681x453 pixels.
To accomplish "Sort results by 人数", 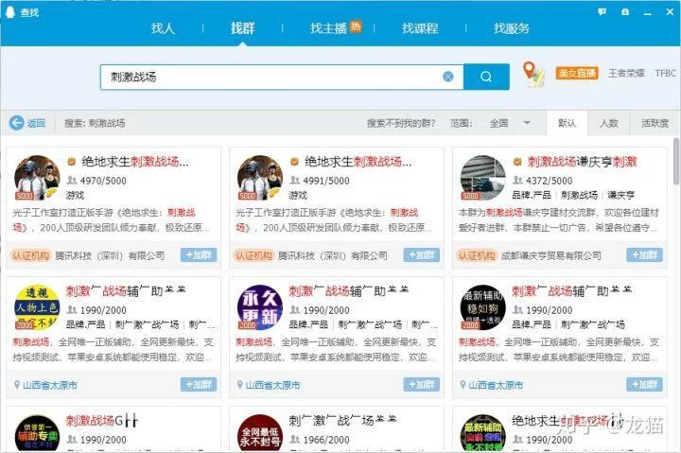I will 609,123.
